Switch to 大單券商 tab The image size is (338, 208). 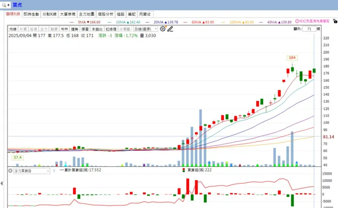point(68,14)
